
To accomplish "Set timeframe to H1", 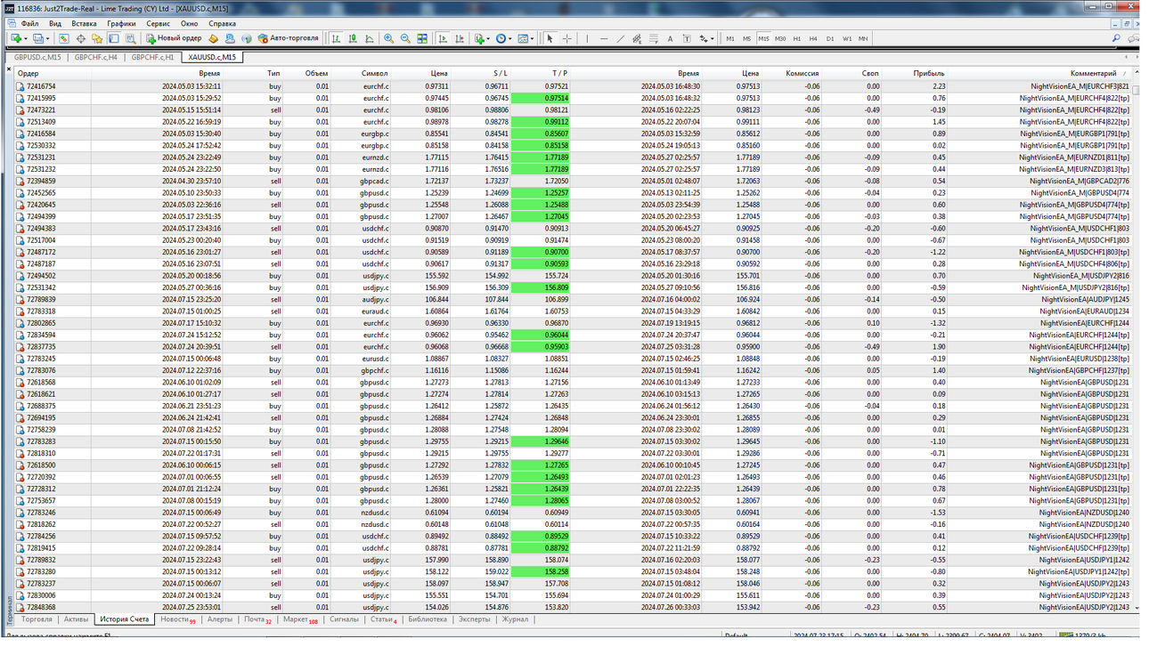I will point(797,38).
